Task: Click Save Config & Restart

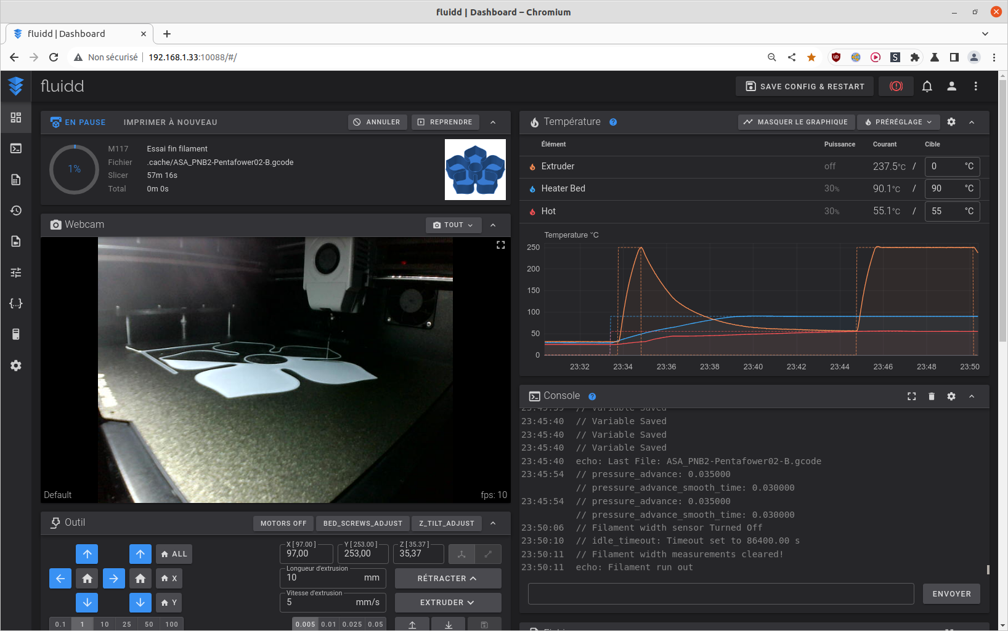Action: tap(804, 86)
